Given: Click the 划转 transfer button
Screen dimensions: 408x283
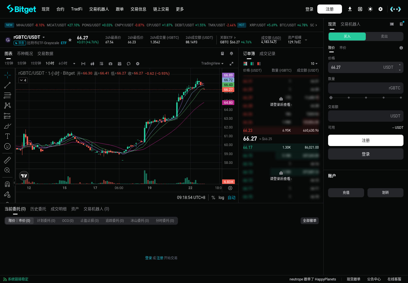Looking at the screenshot, I should 385,193.
